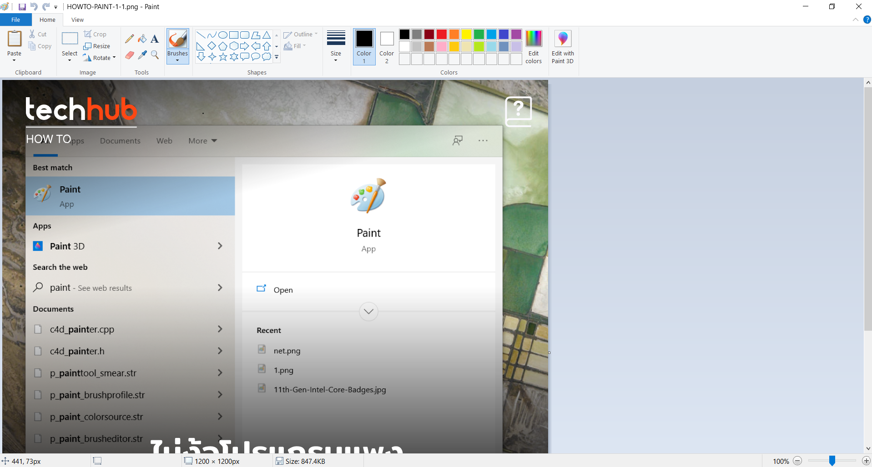The image size is (872, 467).
Task: Select the Fill with color bucket tool
Action: 142,39
